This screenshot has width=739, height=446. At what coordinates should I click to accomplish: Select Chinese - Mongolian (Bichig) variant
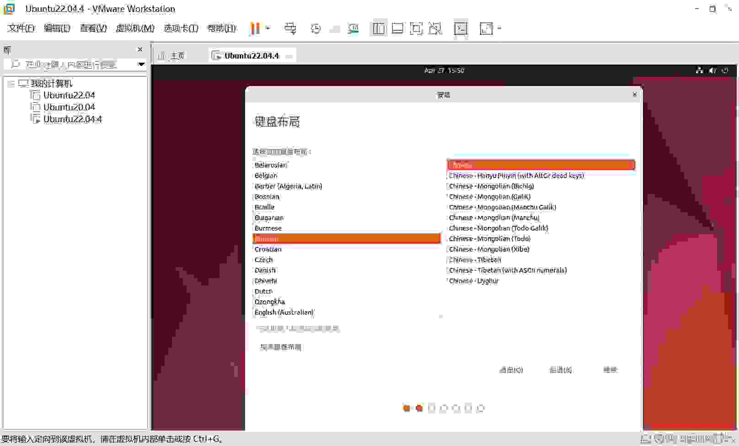point(541,186)
